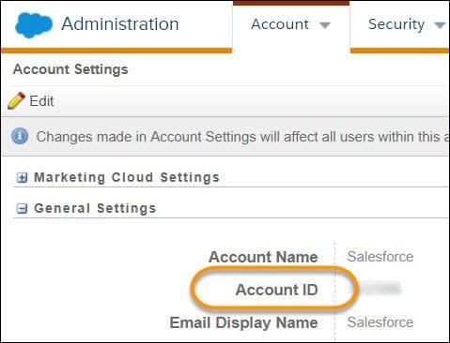This screenshot has width=450, height=343.
Task: Open the Security dropdown arrow
Action: (441, 25)
